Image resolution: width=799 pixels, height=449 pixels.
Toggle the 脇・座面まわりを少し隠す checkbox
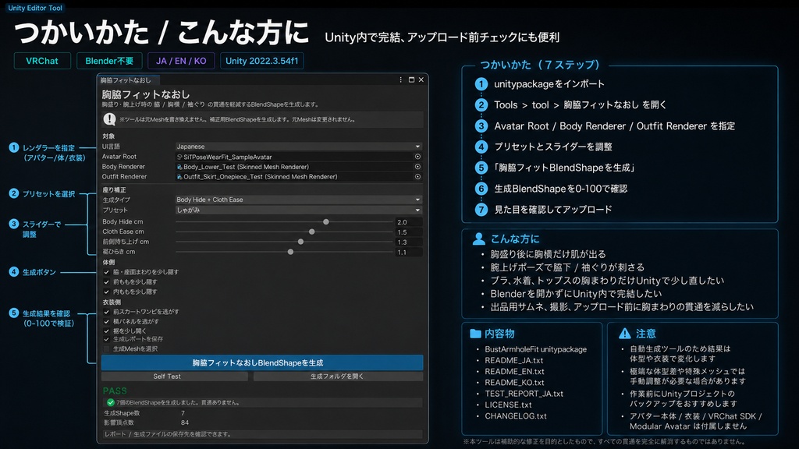[x=106, y=272]
